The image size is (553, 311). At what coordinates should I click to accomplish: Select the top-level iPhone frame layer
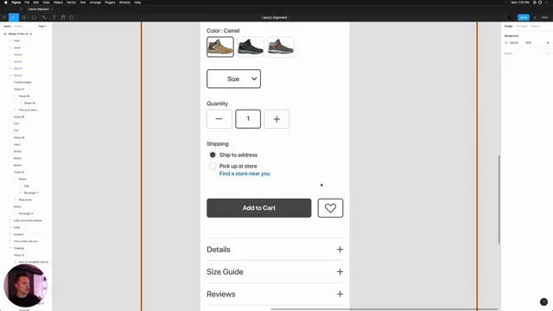(20, 34)
